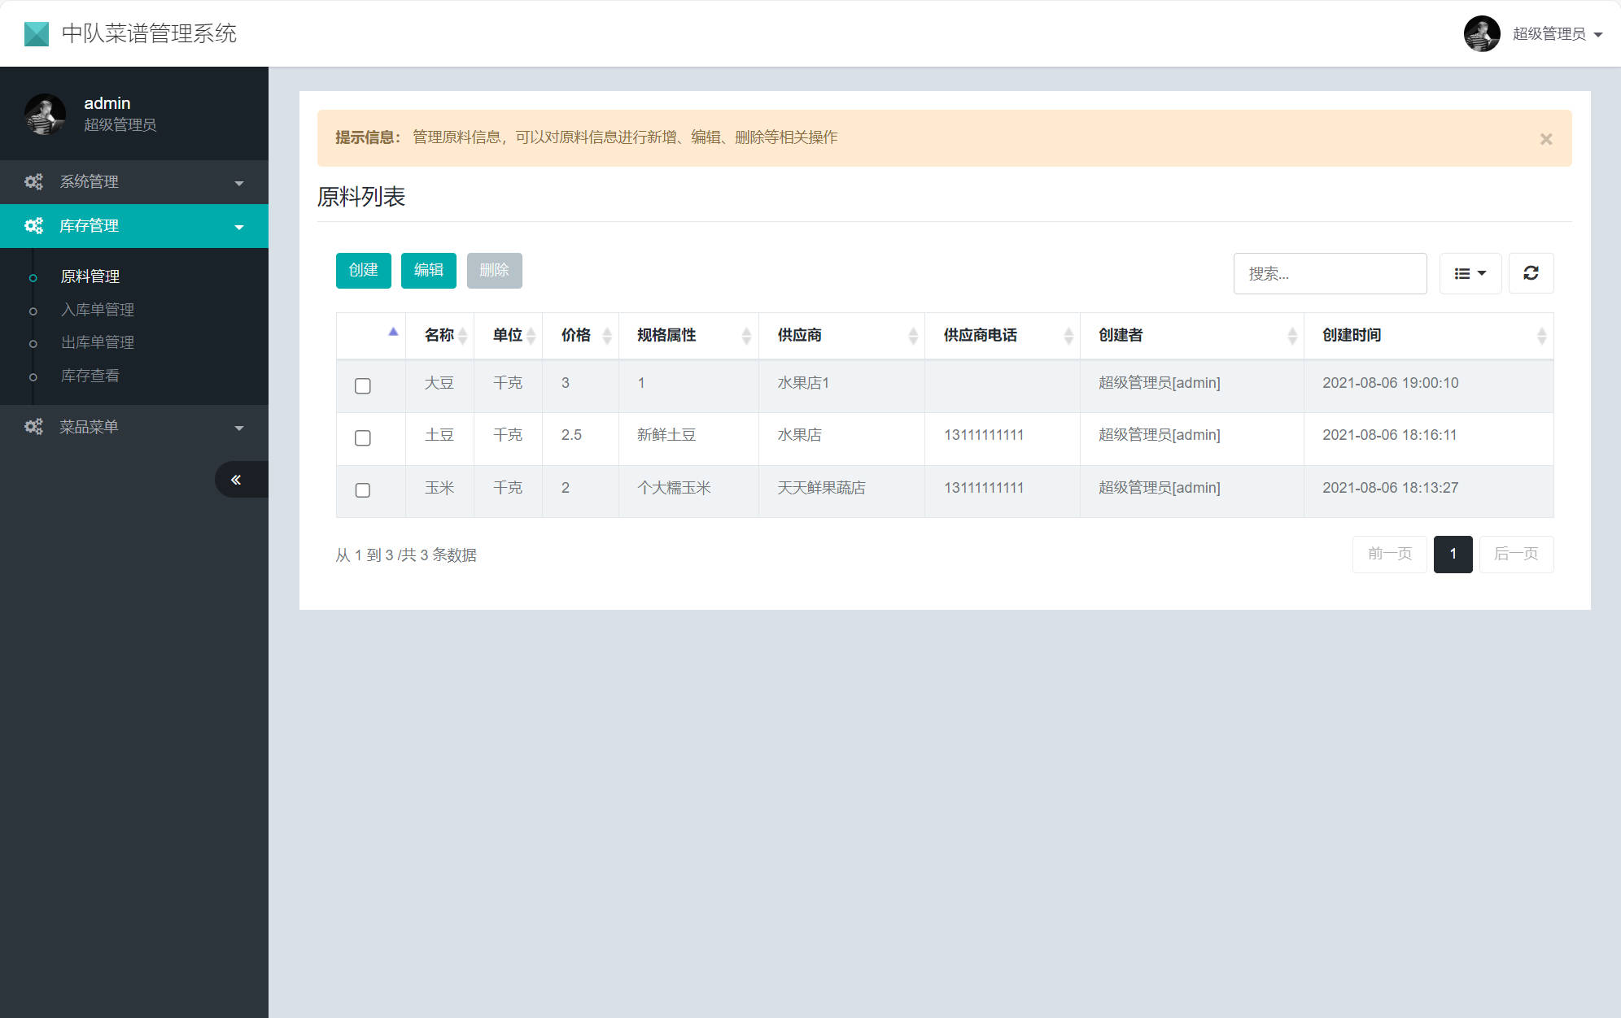Screen dimensions: 1621x1018
Task: Click inside the 搜索 input field
Action: click(x=1330, y=273)
